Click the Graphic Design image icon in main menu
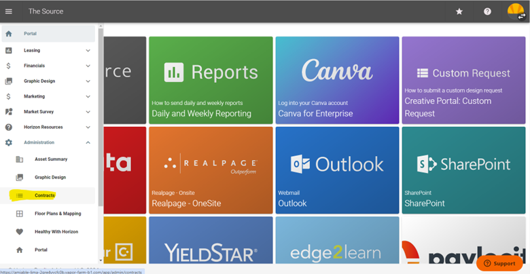This screenshot has height=274, width=530. pyautogui.click(x=9, y=81)
